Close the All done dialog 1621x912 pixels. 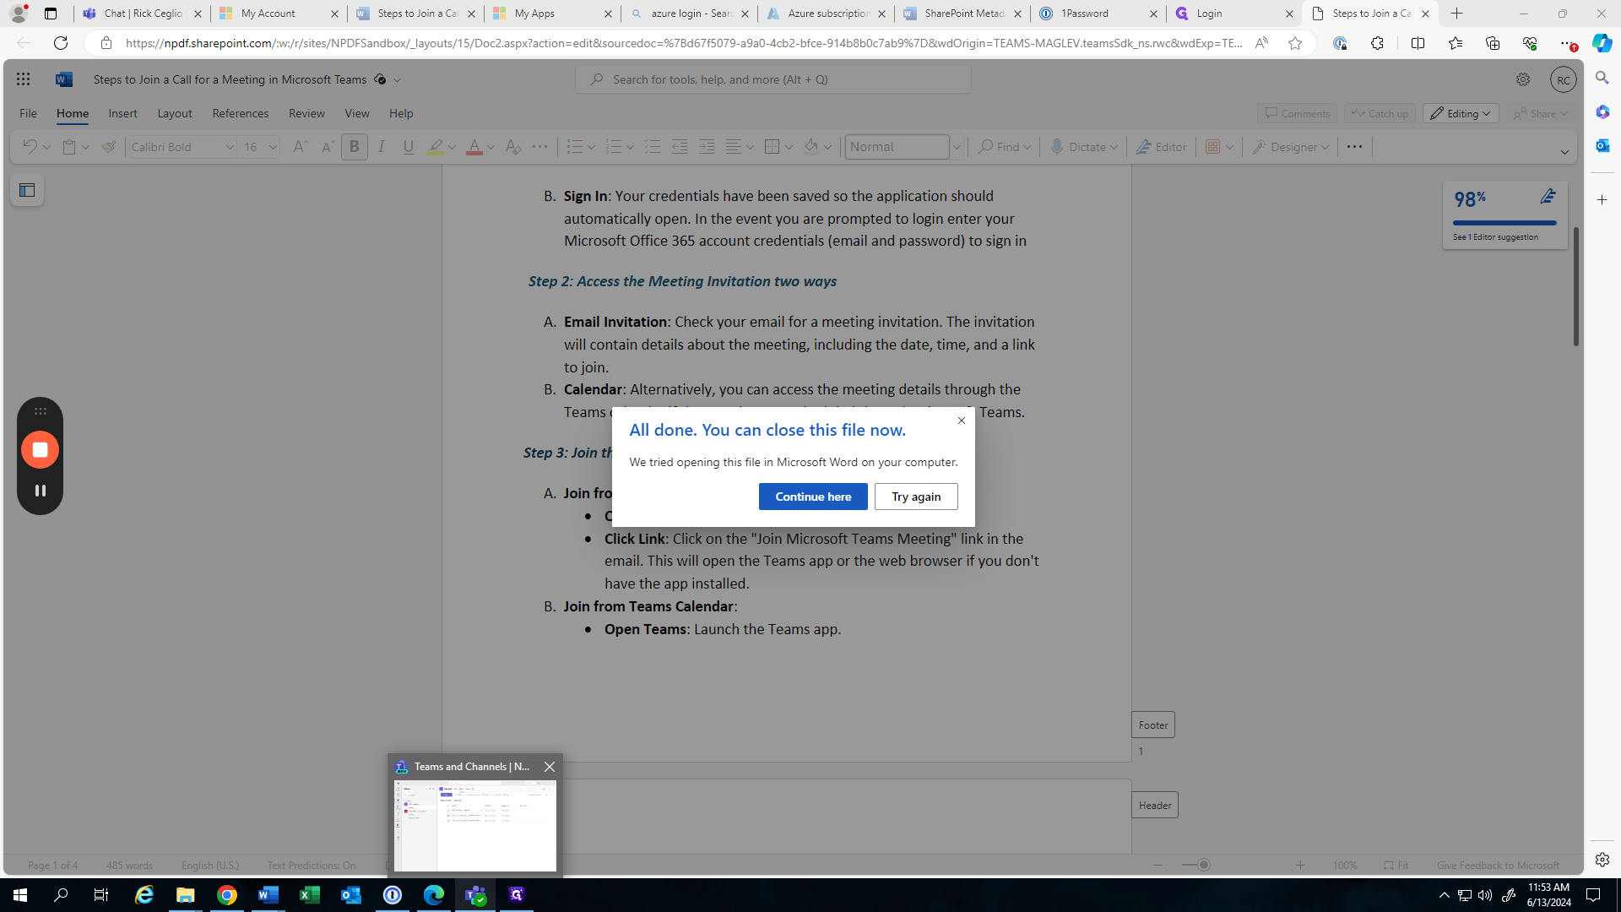coord(961,421)
